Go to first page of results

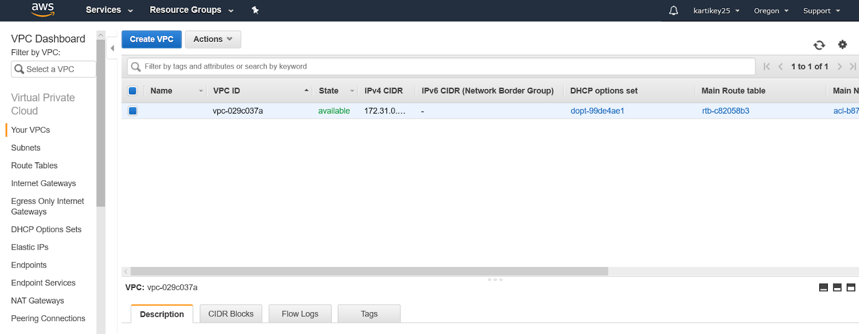click(767, 66)
